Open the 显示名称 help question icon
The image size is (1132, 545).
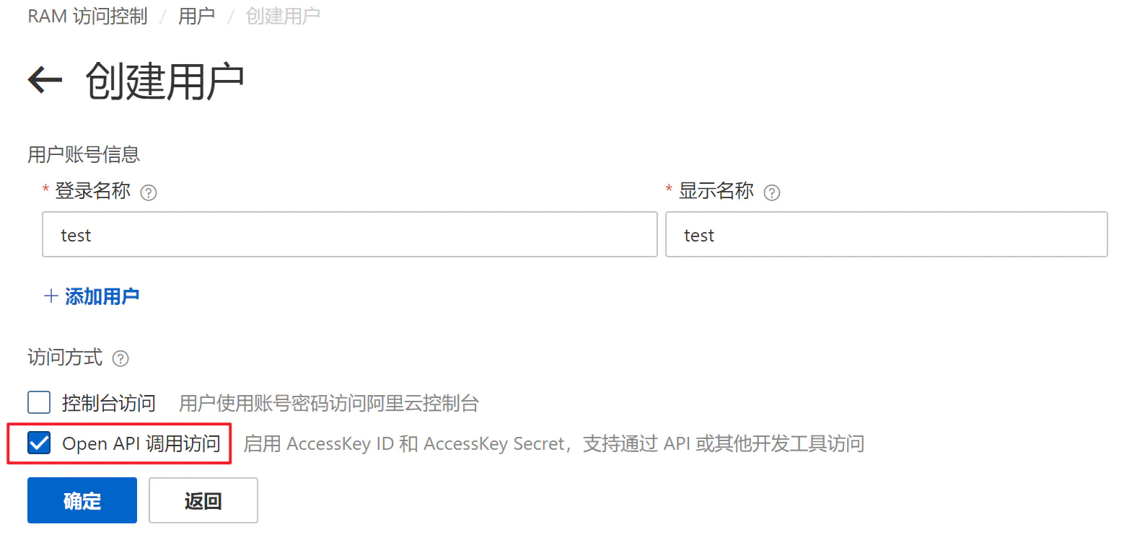tap(772, 192)
